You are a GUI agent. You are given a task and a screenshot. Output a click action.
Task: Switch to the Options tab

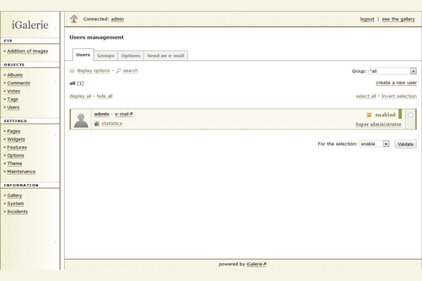click(130, 55)
